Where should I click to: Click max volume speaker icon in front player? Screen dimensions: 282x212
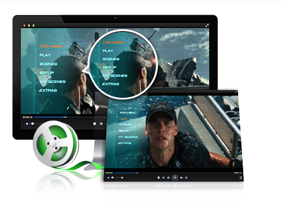(122, 178)
